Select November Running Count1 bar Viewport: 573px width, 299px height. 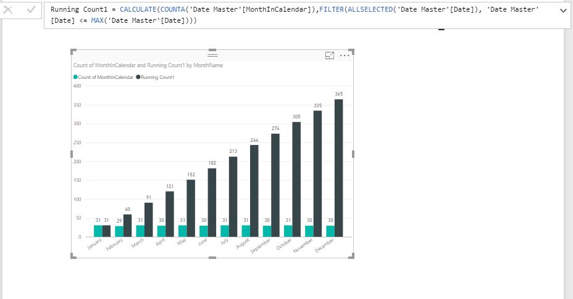[317, 174]
